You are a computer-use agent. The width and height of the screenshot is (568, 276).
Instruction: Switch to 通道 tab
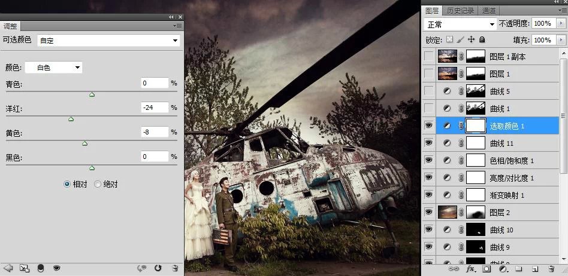[x=489, y=11]
